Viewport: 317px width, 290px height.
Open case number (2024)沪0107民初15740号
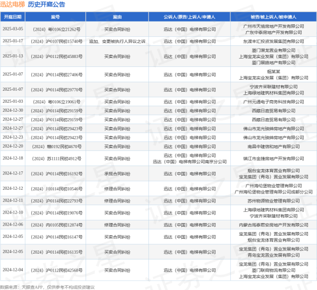[x=55, y=41]
